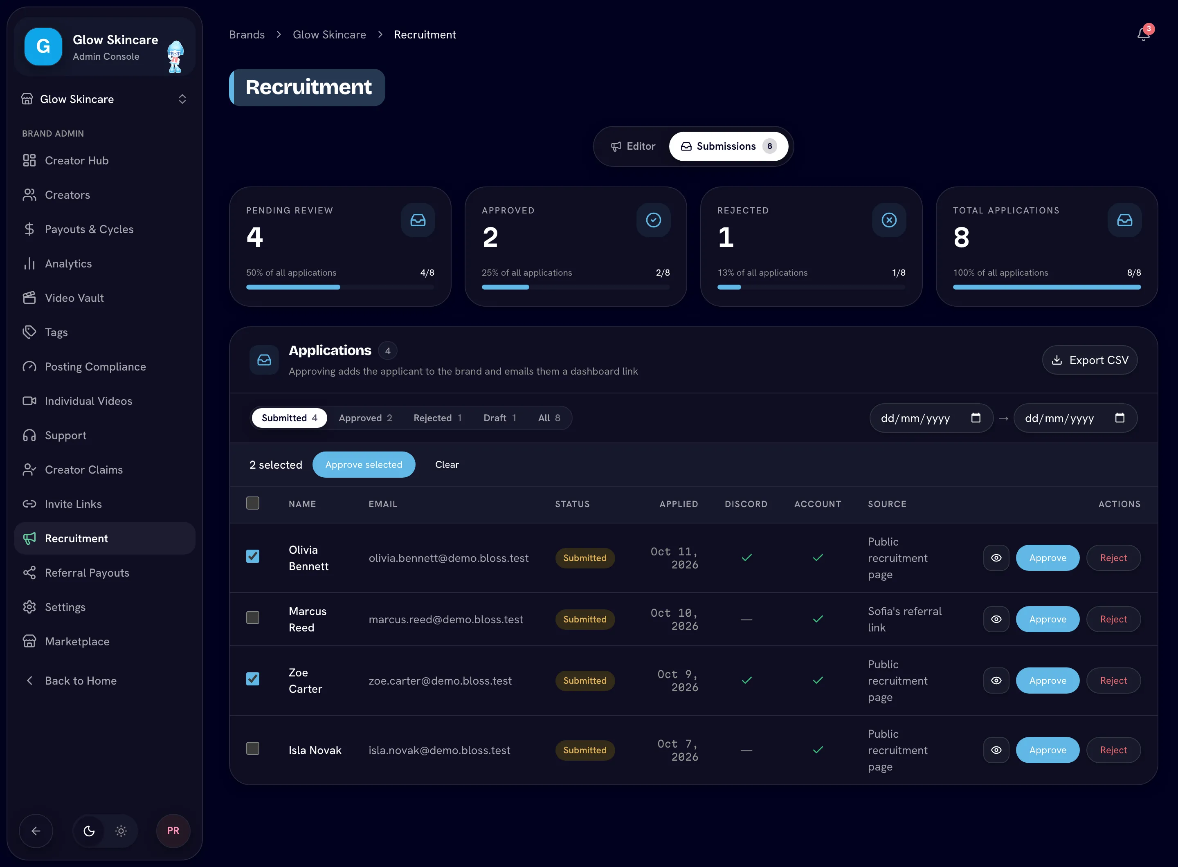Open Referral Payouts
The width and height of the screenshot is (1178, 867).
pos(104,573)
